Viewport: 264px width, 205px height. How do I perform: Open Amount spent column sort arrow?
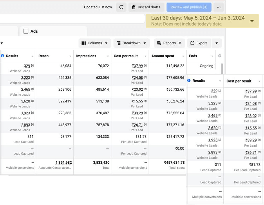[x=183, y=56]
